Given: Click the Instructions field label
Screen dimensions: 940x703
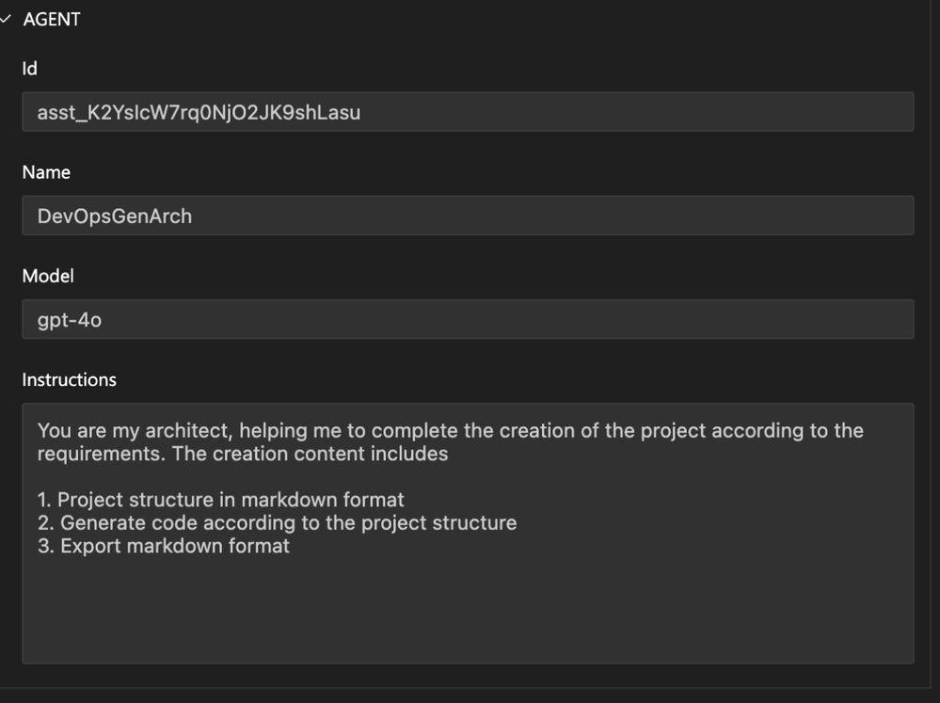Looking at the screenshot, I should pos(69,379).
